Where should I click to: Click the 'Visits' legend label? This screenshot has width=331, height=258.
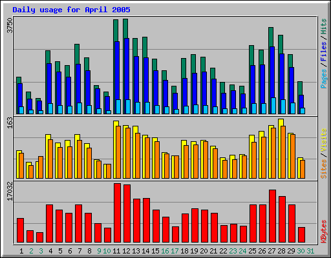coord(324,141)
